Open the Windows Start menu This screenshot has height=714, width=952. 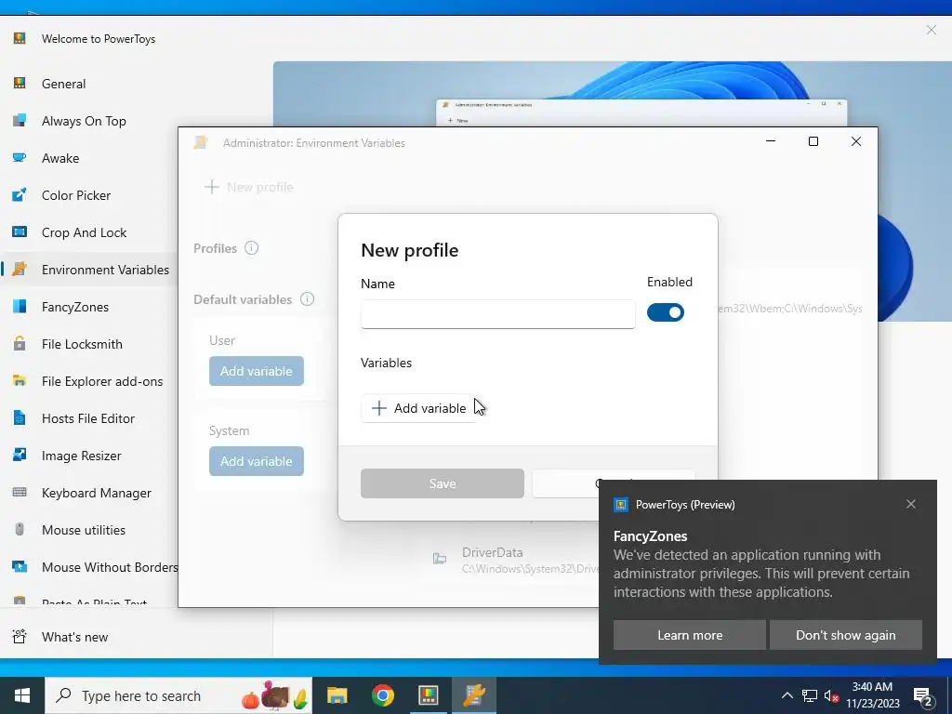[x=22, y=695]
